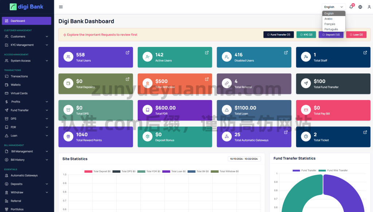Toggle Fund Wire Transfer legend series
Image resolution: width=373 pixels, height=212 pixels.
point(333,171)
